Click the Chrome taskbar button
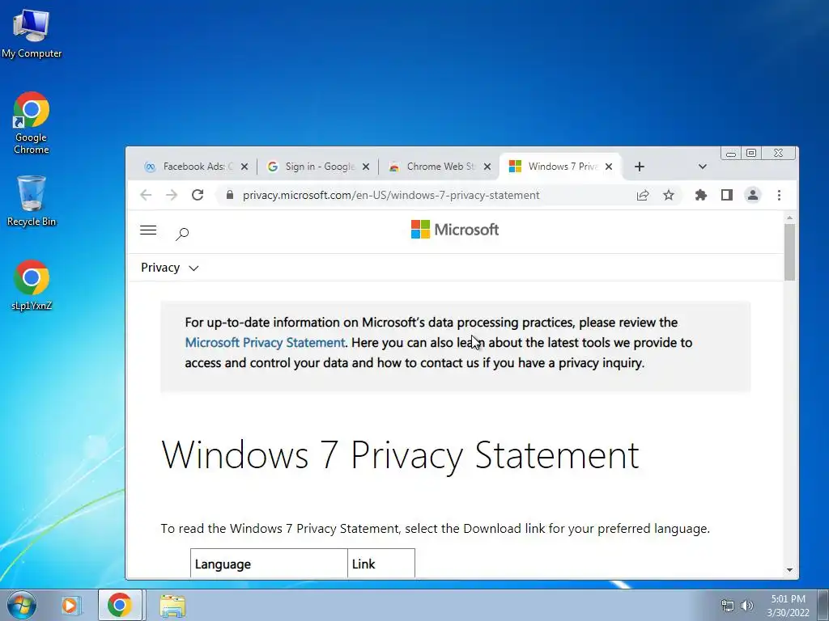 click(120, 605)
